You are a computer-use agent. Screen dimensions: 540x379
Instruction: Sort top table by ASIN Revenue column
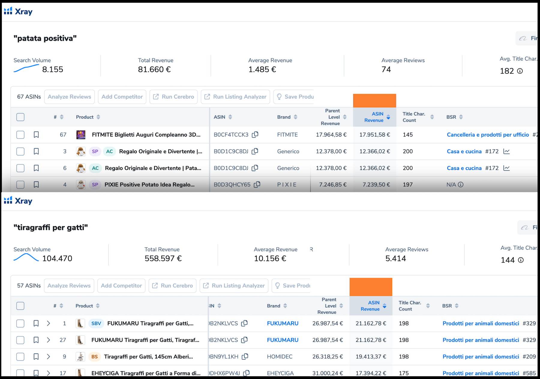(388, 117)
